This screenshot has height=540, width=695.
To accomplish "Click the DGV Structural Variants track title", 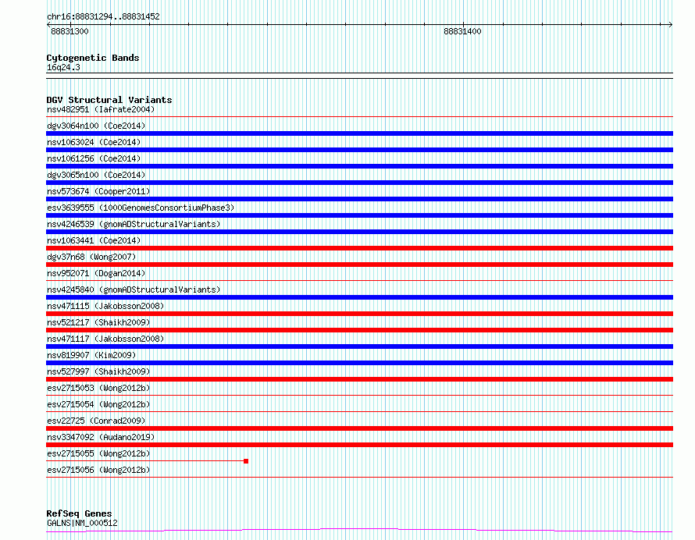I will click(x=109, y=100).
